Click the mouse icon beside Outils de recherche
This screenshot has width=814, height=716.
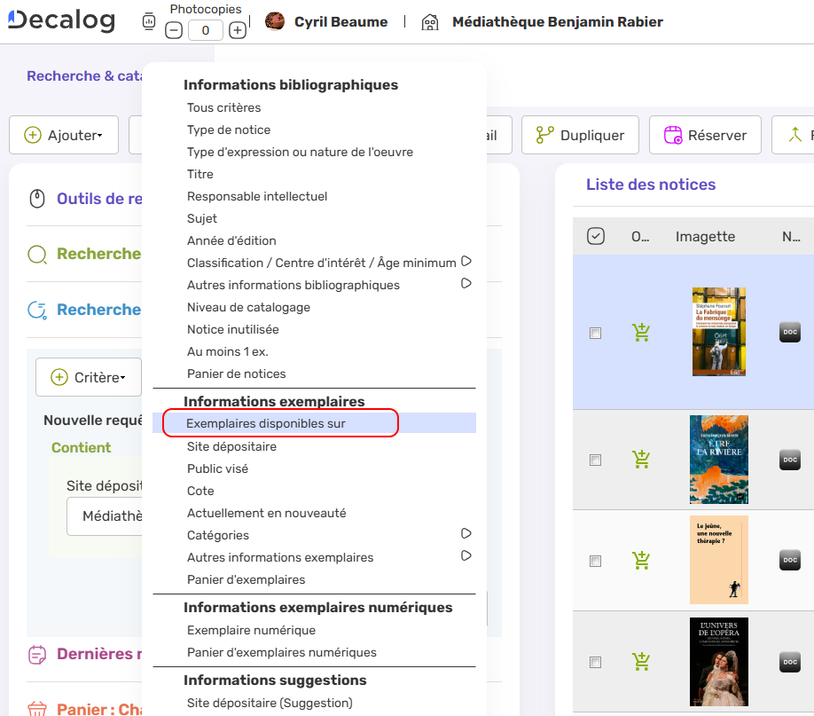pos(36,199)
